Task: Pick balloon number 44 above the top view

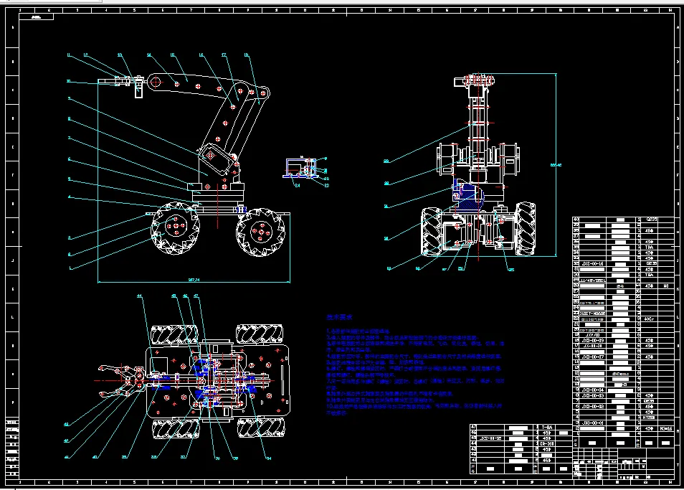Action: click(140, 296)
